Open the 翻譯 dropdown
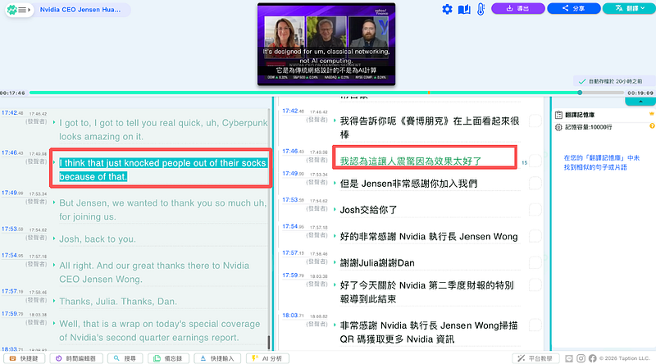Screen dimensions: 656x364 click(x=629, y=8)
